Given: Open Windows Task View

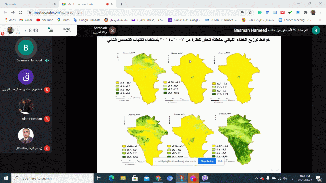Looking at the screenshot, I should [x=99, y=178].
